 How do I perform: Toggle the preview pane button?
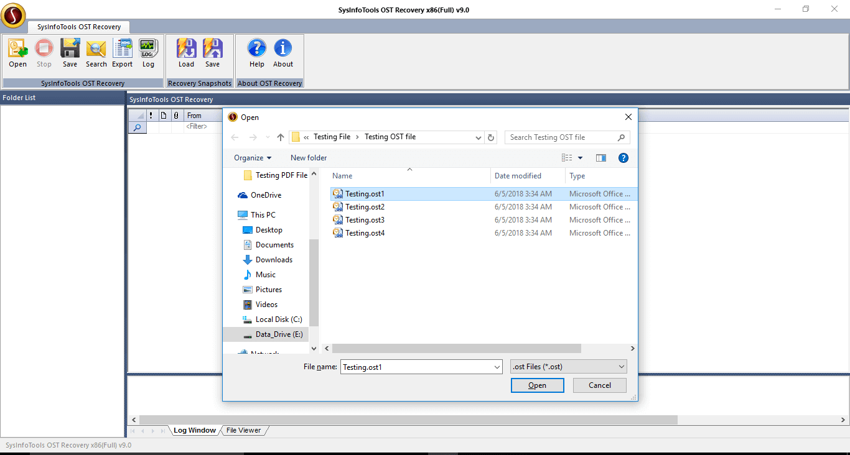(600, 158)
